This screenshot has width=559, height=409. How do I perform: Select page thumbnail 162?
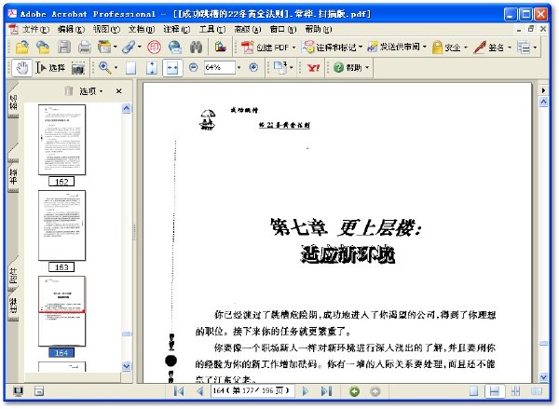coord(62,140)
